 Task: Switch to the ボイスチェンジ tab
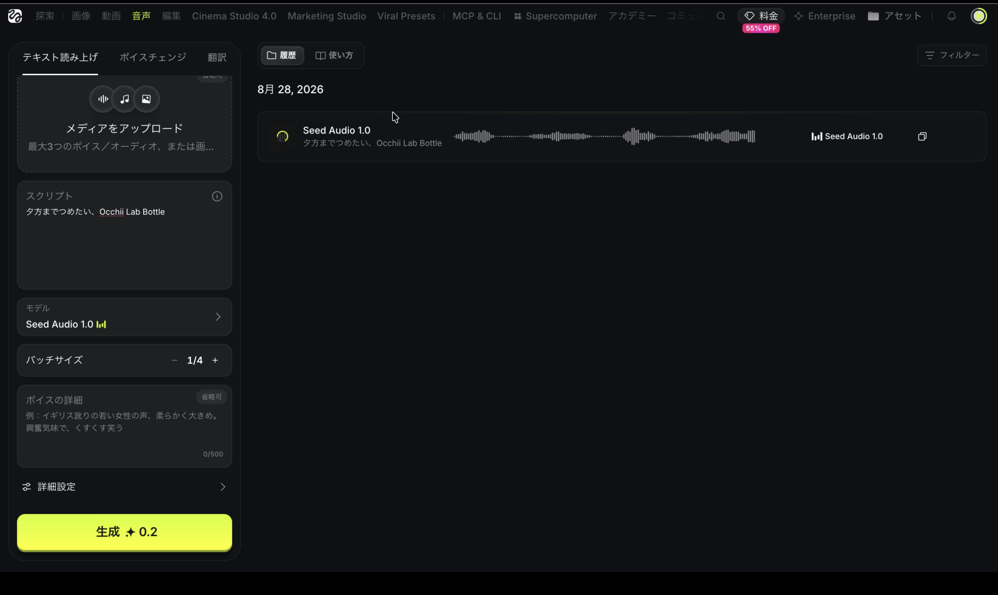[x=153, y=57]
